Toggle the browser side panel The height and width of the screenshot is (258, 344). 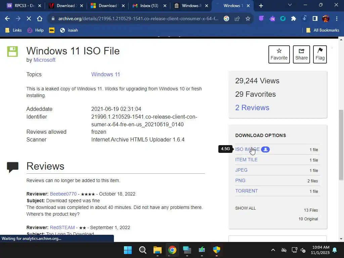click(x=315, y=19)
